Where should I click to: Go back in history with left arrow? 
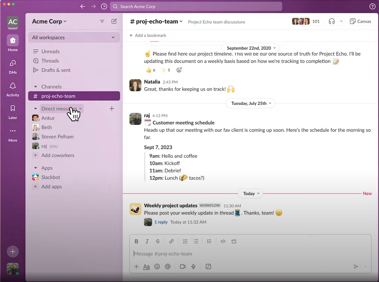(x=83, y=6)
